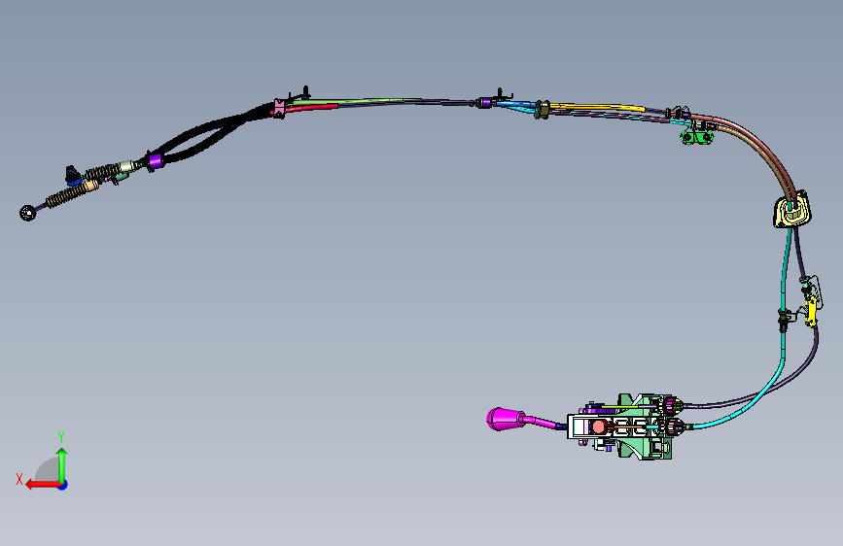Select the magenta gear shift knob

506,419
